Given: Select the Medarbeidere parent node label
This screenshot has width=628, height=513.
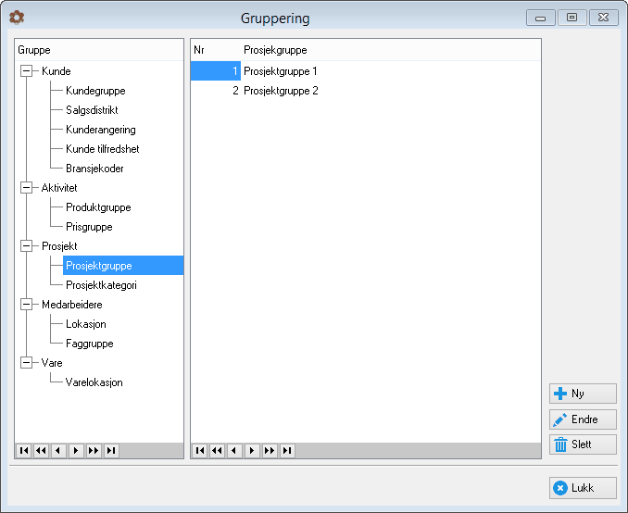Looking at the screenshot, I should (x=71, y=305).
